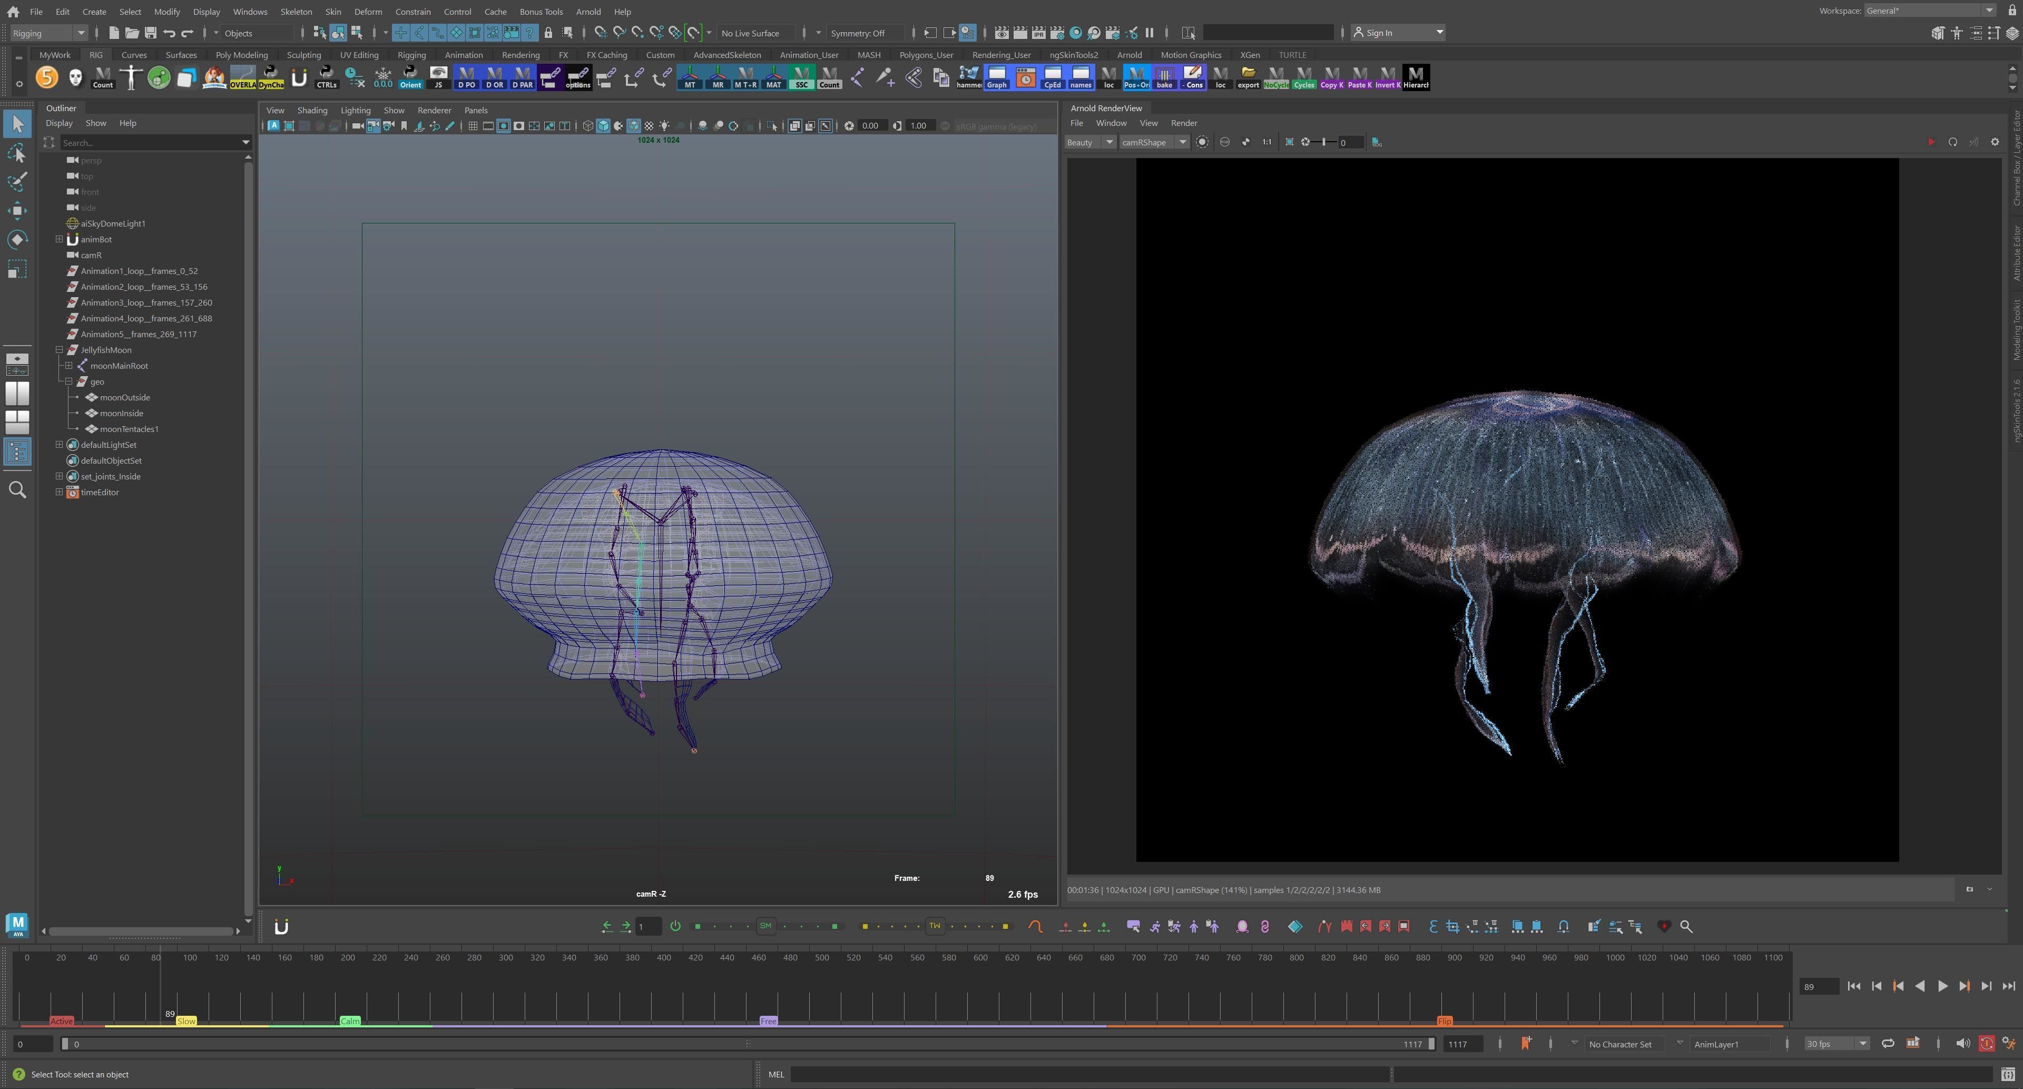Toggle the timeline audio mute speaker
2023x1089 pixels.
click(x=1962, y=1044)
